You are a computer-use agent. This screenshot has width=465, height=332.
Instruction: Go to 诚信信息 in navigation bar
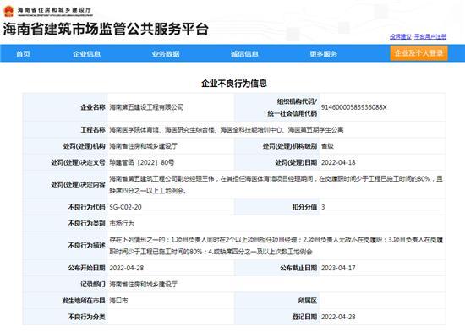click(244, 54)
